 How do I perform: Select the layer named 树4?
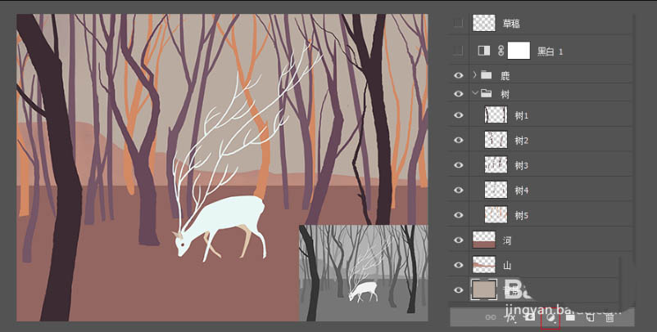(522, 191)
